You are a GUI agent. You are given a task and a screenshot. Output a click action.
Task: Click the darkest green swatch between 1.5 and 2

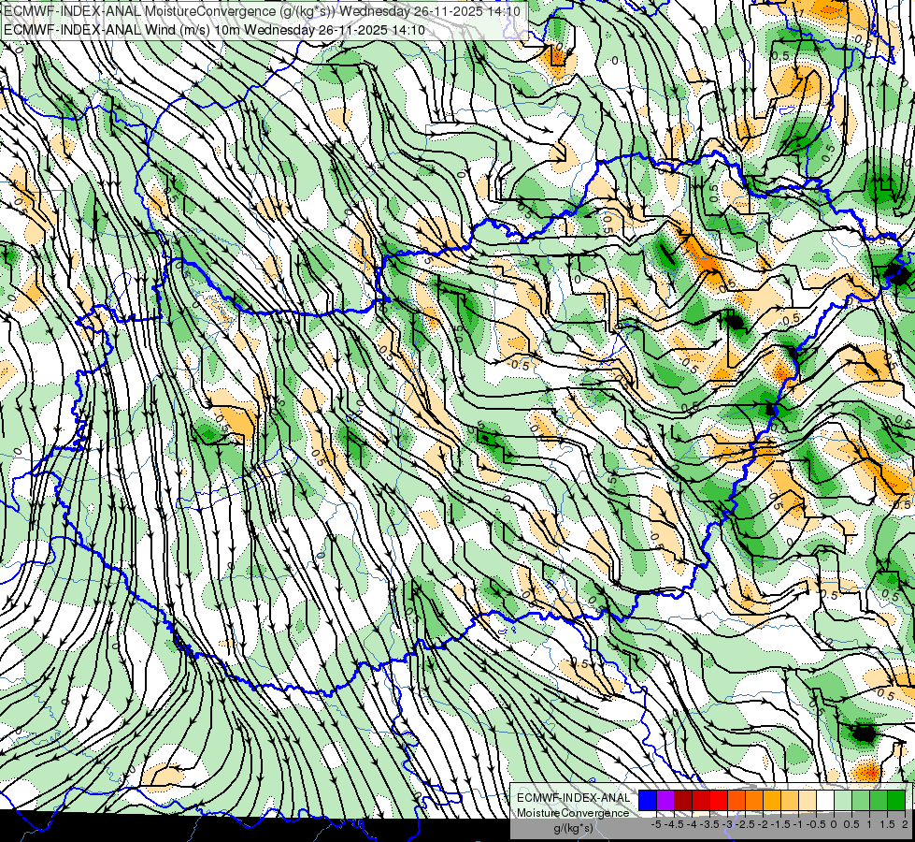pos(896,801)
